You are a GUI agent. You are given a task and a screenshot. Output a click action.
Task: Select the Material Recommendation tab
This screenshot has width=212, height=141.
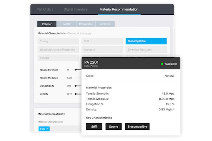click(119, 9)
